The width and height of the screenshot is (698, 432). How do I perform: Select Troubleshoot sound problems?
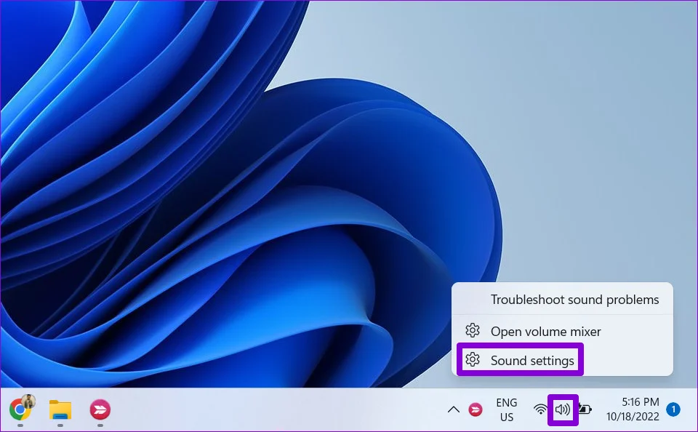click(x=574, y=300)
